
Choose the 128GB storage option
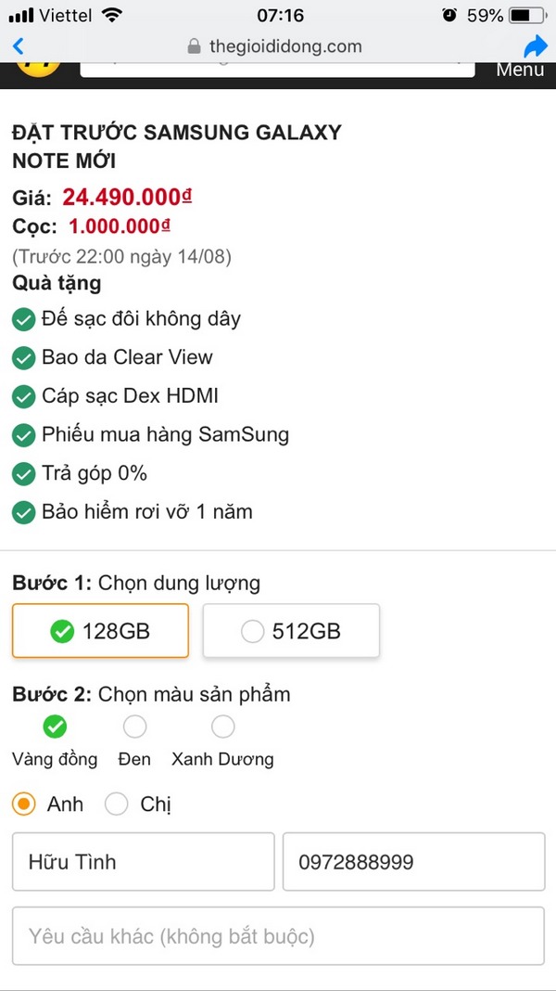[100, 632]
